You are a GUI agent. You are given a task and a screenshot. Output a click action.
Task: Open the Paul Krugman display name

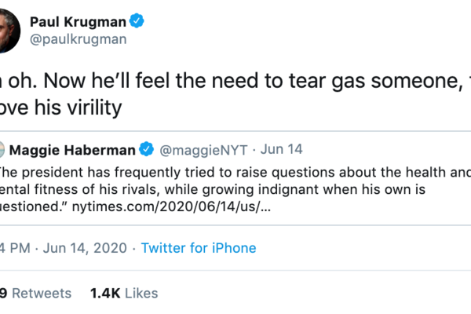pyautogui.click(x=76, y=20)
